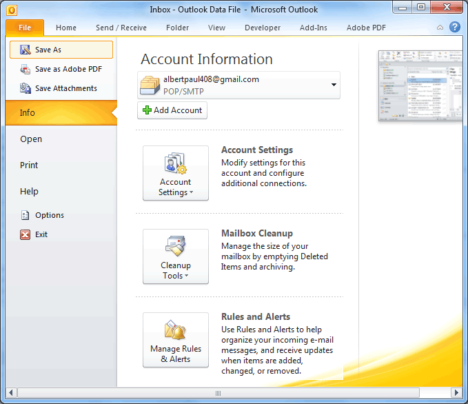The image size is (468, 404).
Task: Expand the email account dropdown arrow
Action: click(334, 85)
